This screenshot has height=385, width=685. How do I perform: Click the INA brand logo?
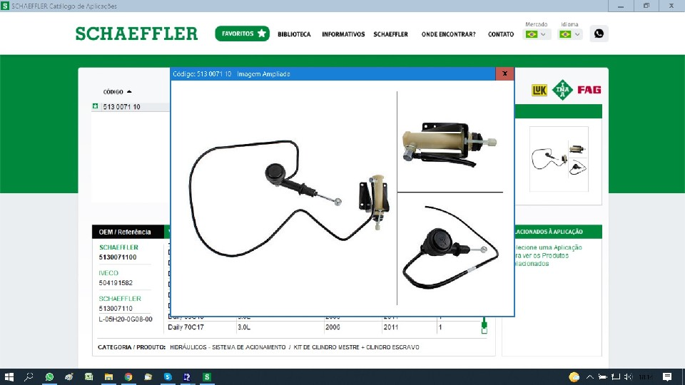564,90
